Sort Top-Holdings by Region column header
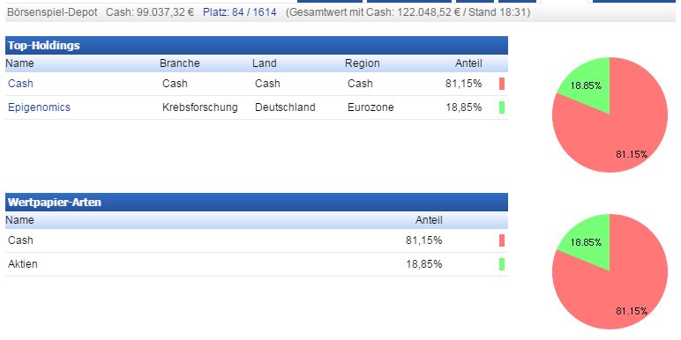The width and height of the screenshot is (681, 340). coord(363,63)
